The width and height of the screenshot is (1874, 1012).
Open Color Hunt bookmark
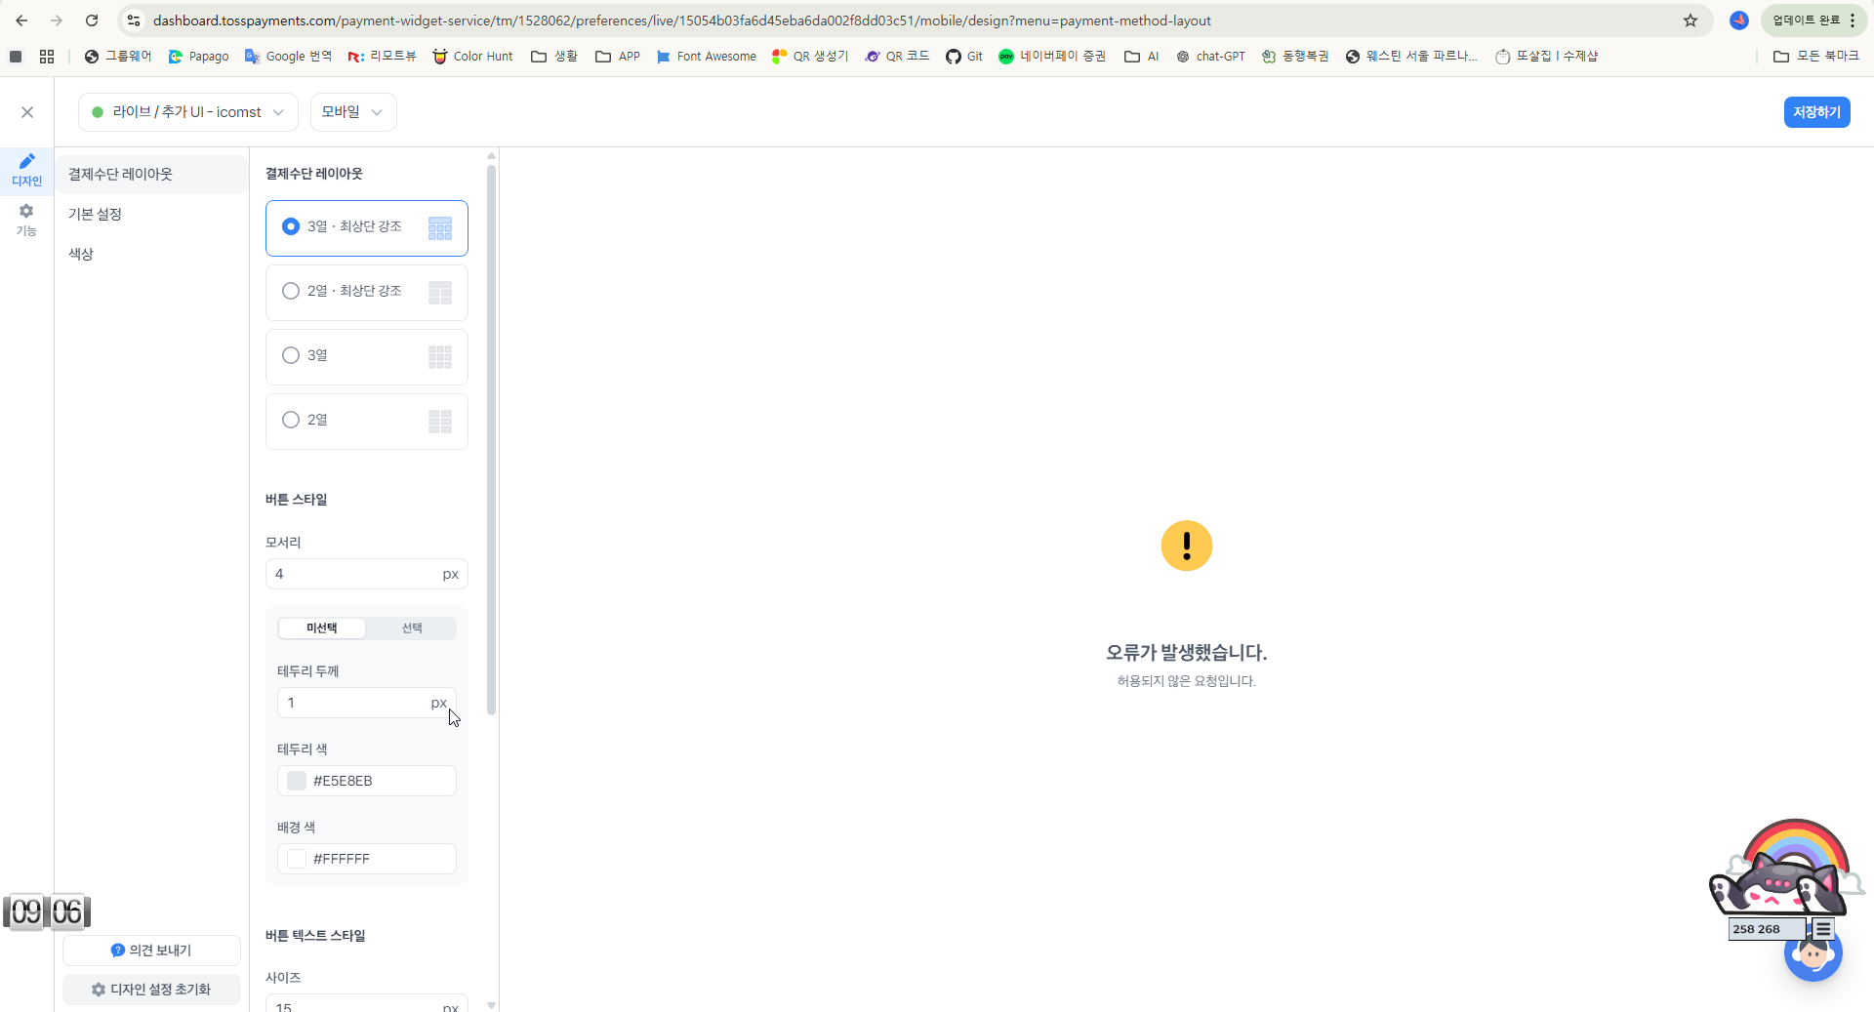(473, 57)
